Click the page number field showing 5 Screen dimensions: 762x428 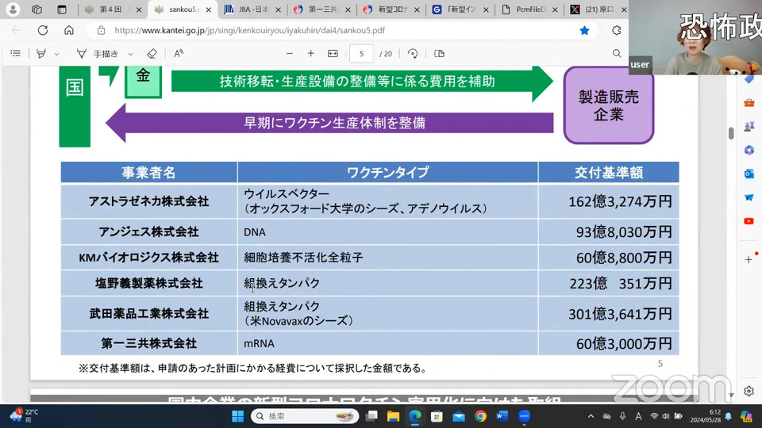pos(361,54)
